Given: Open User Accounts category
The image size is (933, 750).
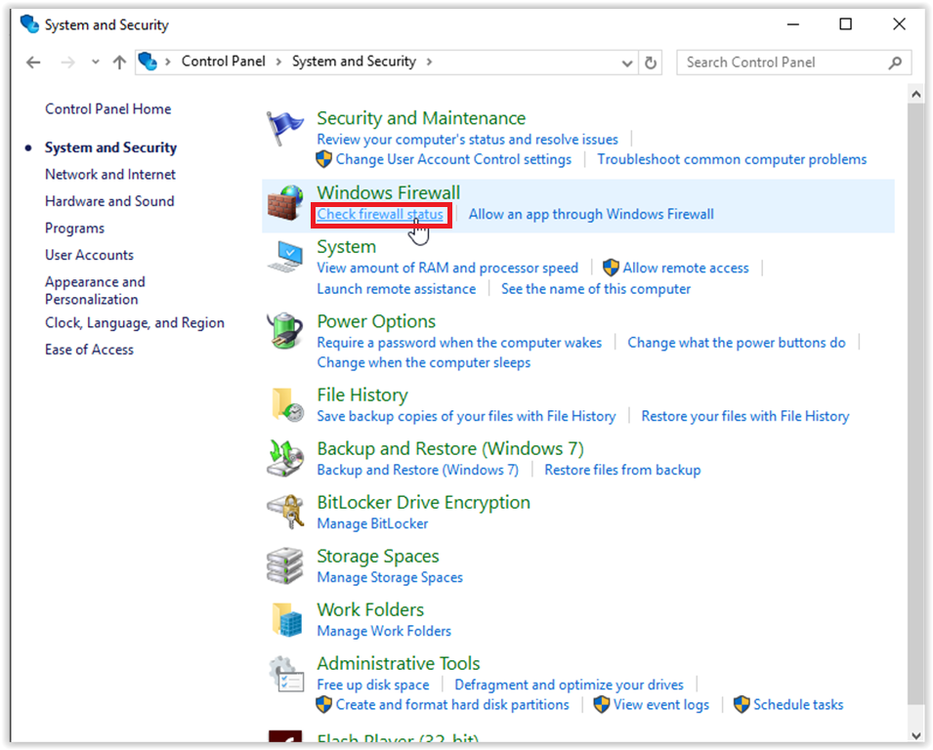Looking at the screenshot, I should pos(89,255).
